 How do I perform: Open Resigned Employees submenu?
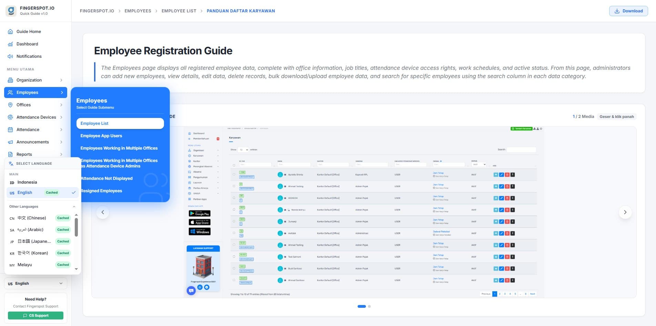click(120, 191)
